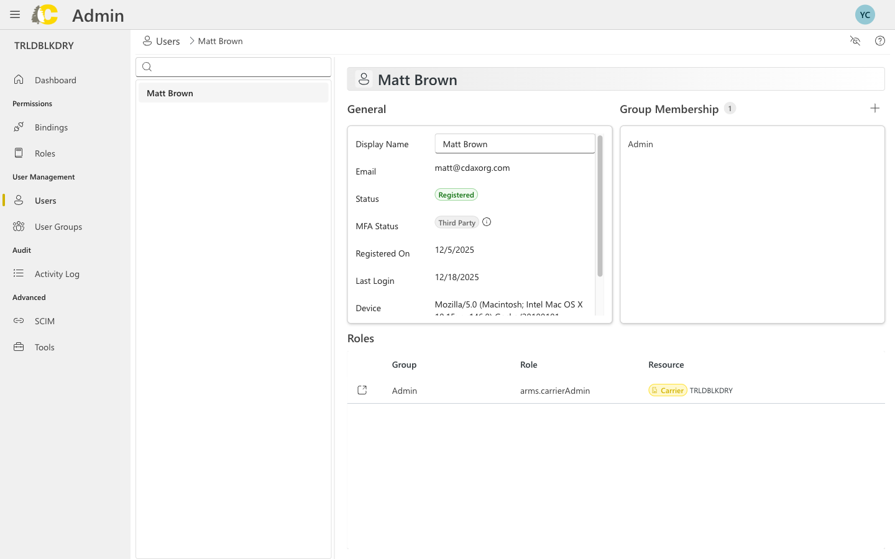
Task: Toggle the hide-details eye-slash icon
Action: [x=855, y=40]
